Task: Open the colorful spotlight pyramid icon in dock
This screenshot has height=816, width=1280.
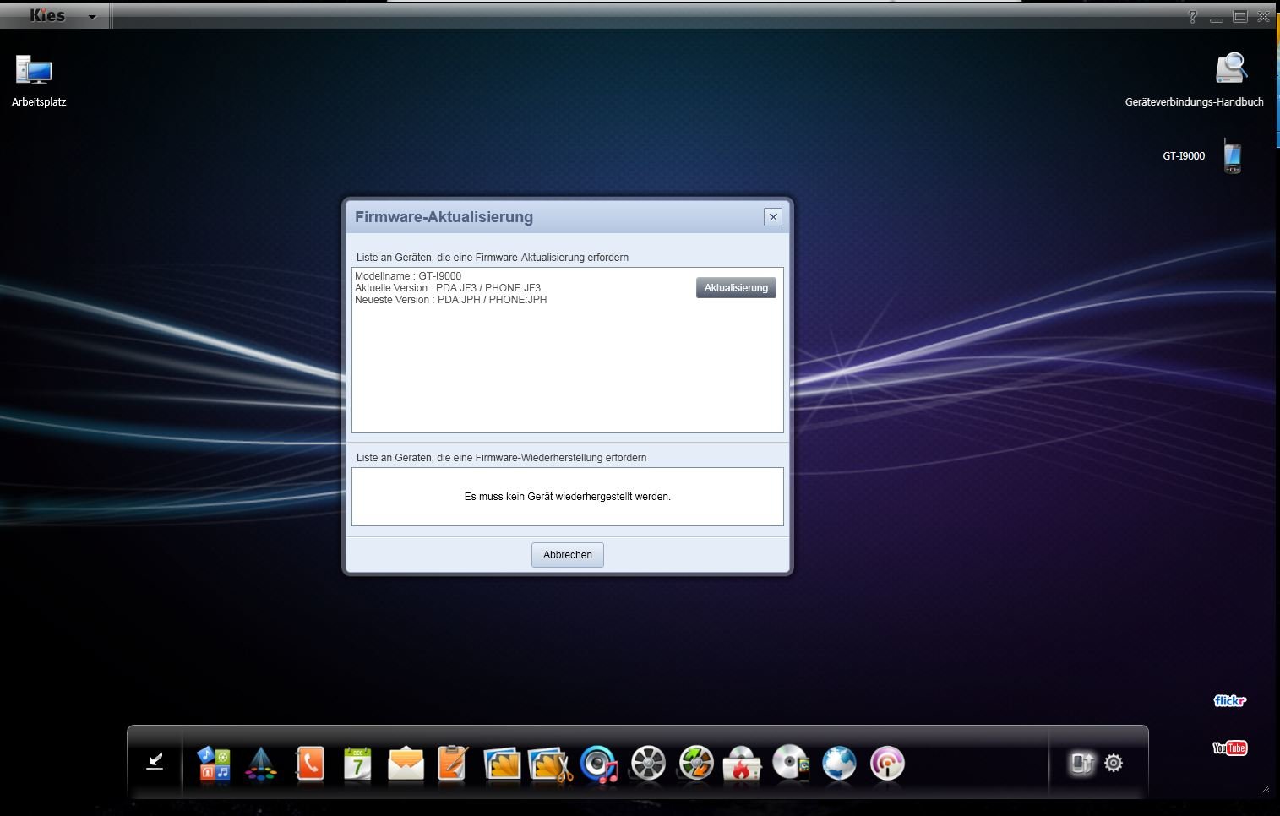Action: (261, 764)
